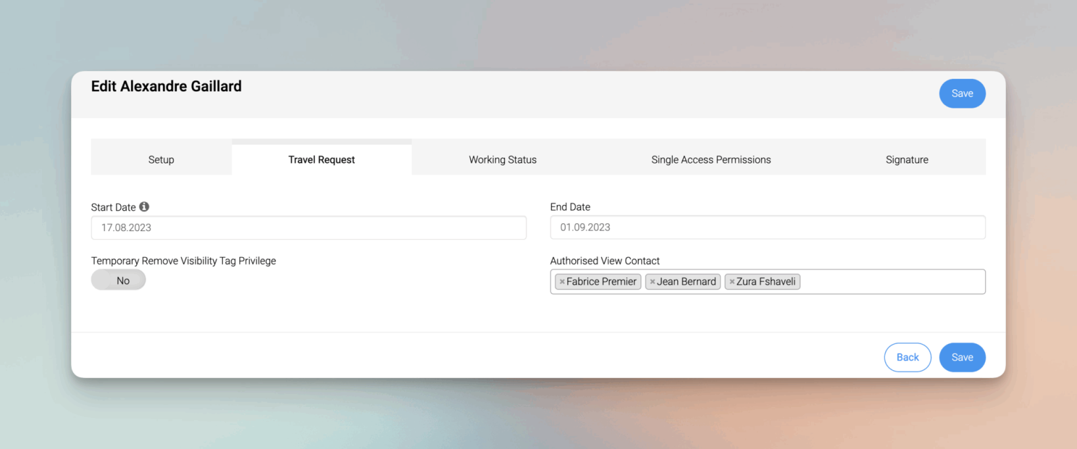Screen dimensions: 1077x449
Task: Click the Jean Bernard contact chip
Action: tap(686, 282)
